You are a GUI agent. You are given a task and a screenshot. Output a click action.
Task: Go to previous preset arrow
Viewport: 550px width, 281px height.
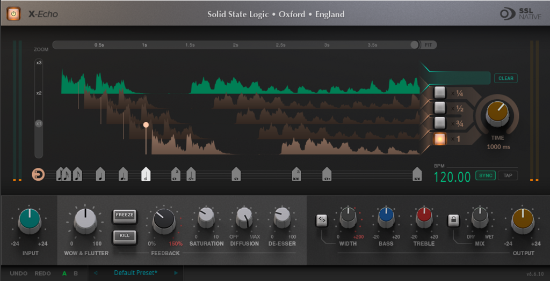tap(96, 273)
